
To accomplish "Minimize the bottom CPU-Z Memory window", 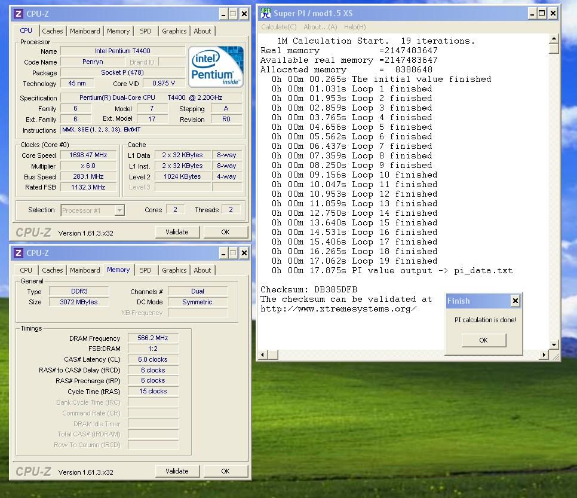I will (x=223, y=253).
